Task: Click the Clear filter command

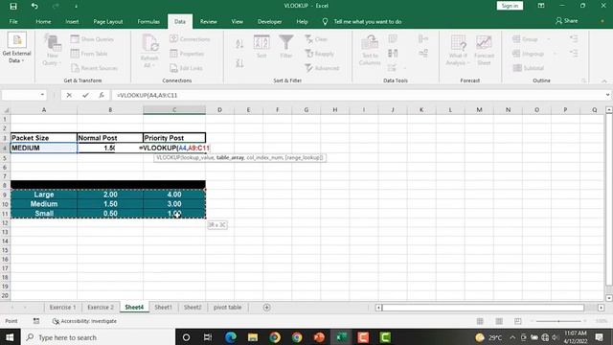Action: (316, 39)
